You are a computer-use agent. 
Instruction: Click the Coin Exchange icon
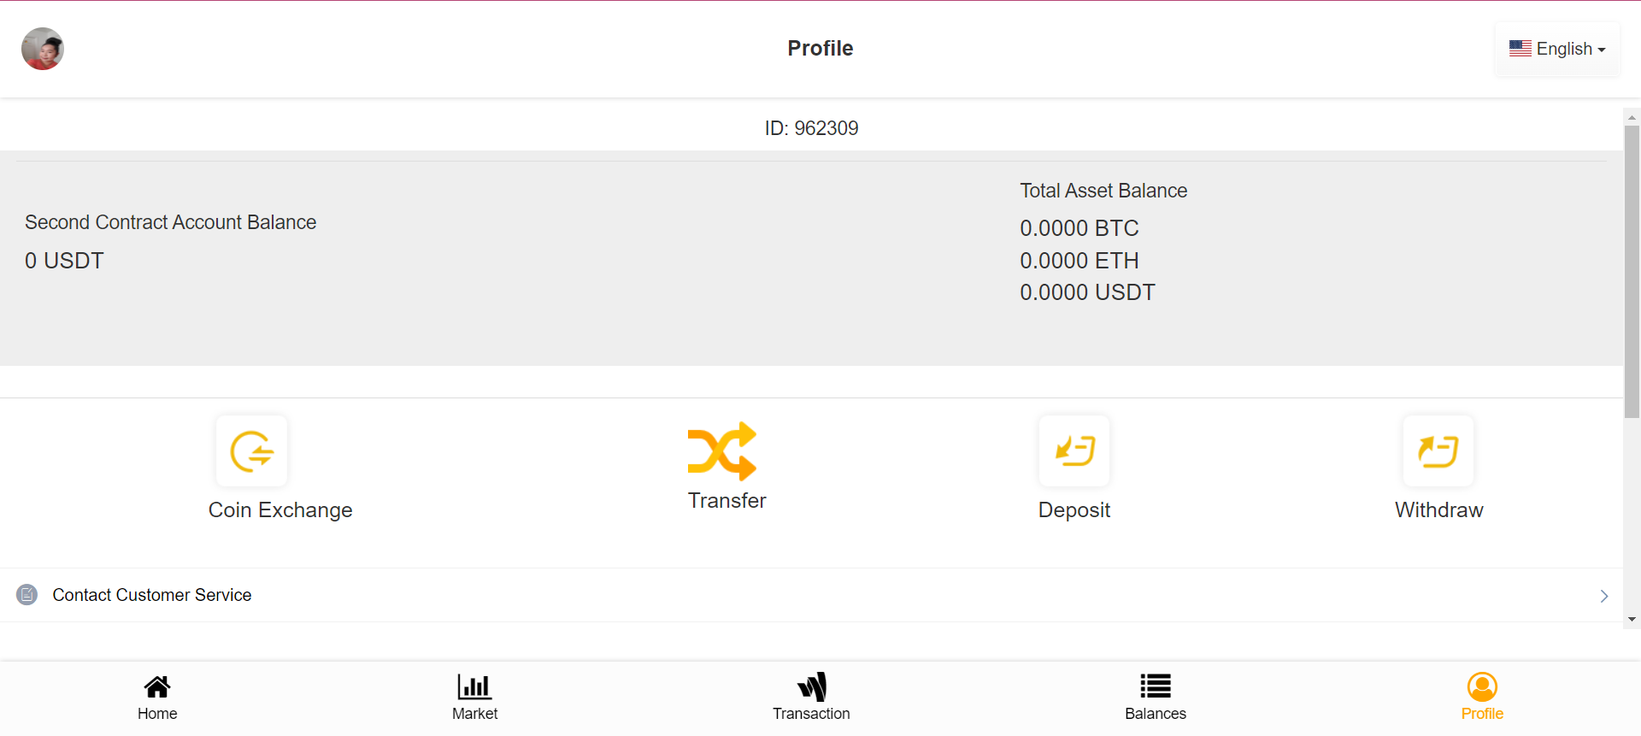[x=251, y=450]
